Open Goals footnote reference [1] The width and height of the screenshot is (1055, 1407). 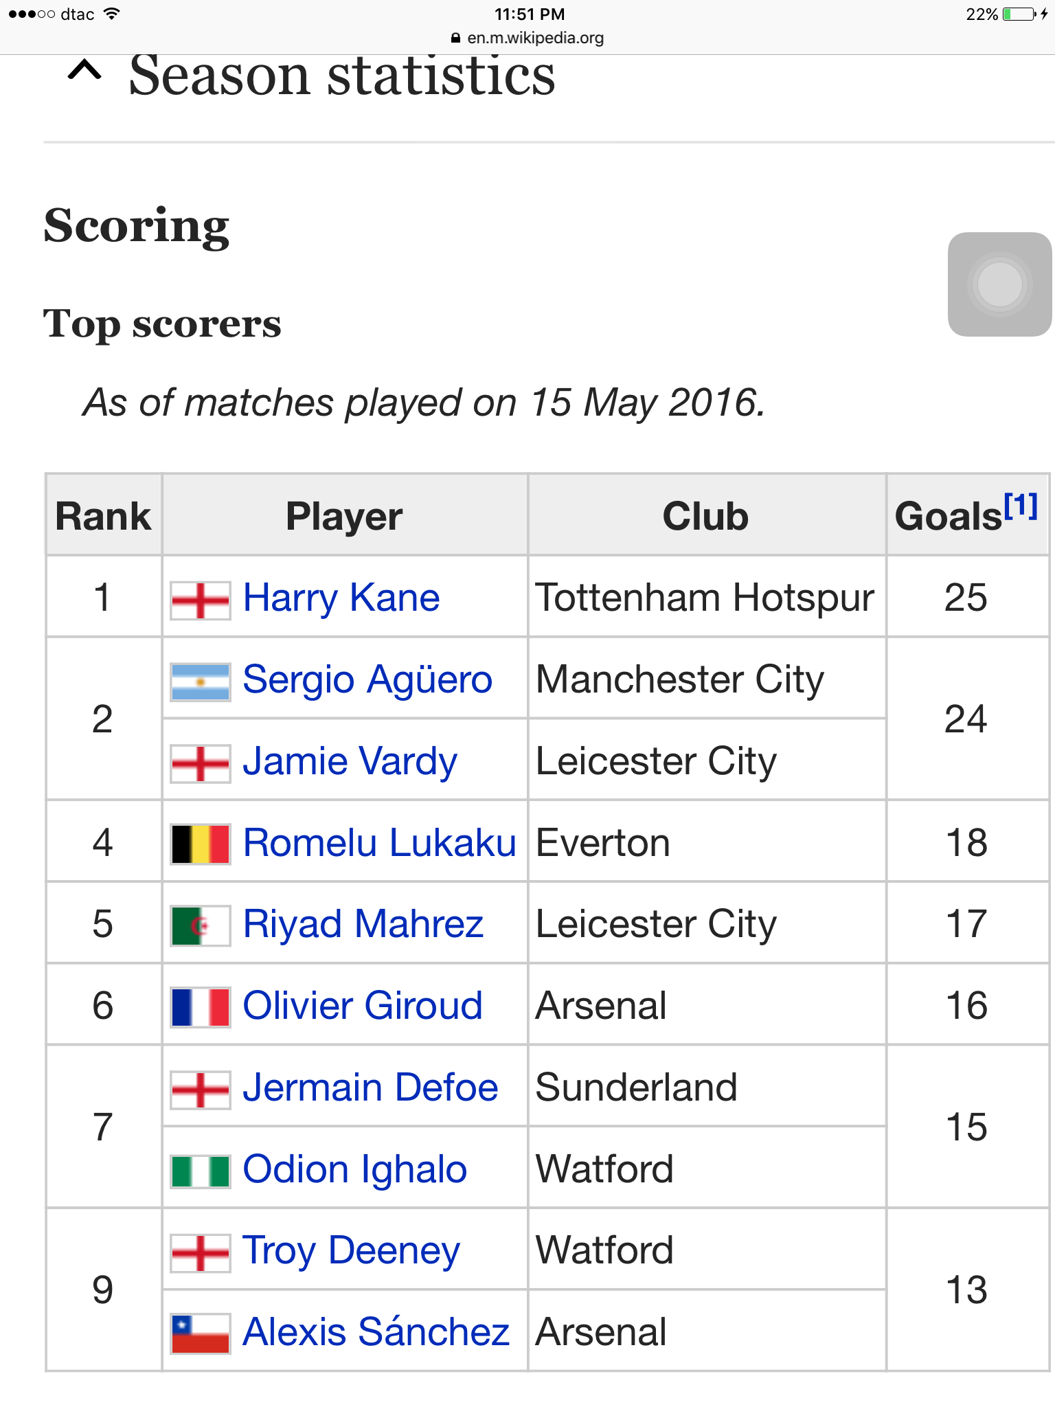click(x=1021, y=506)
